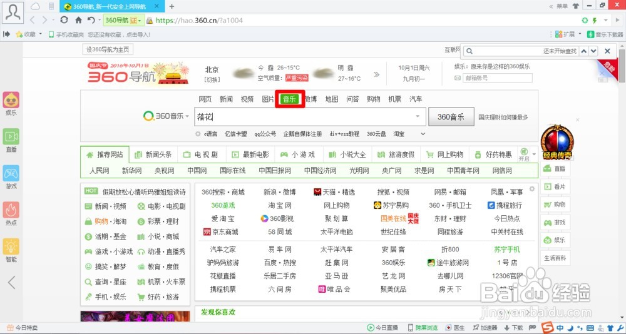Open a new browser tab
This screenshot has width=626, height=334.
tap(172, 6)
